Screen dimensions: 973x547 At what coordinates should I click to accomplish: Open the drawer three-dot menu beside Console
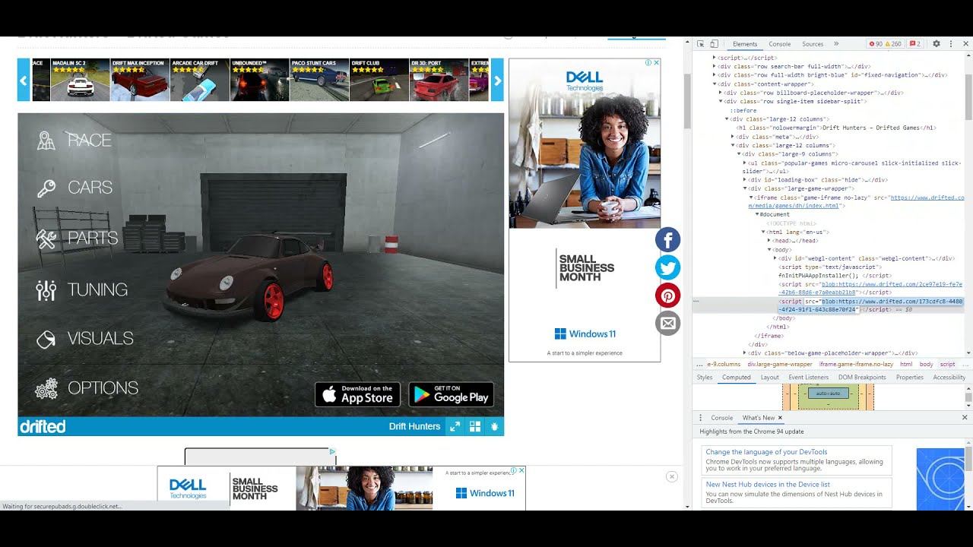[701, 418]
